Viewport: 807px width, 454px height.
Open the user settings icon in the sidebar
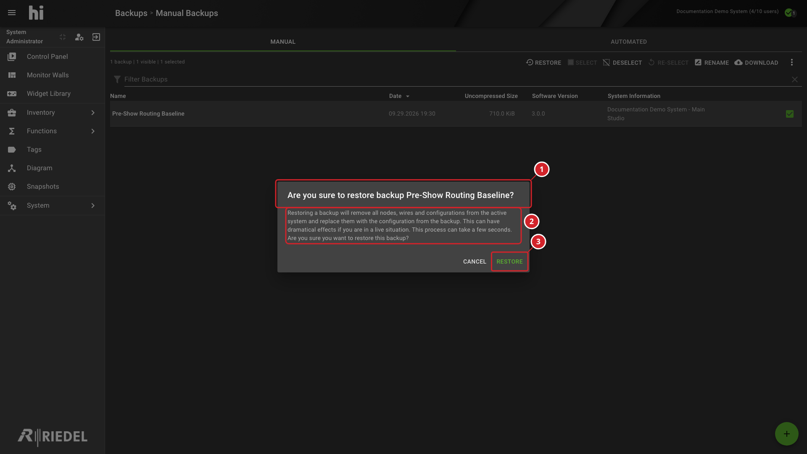point(79,37)
